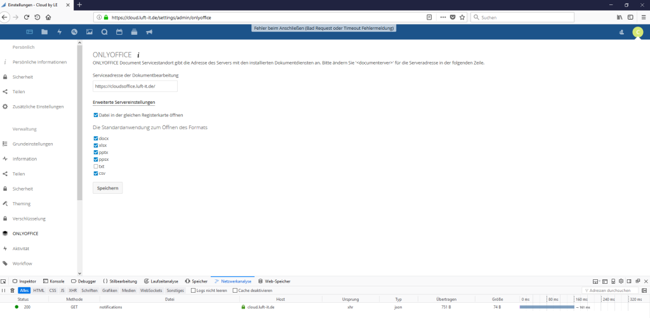Open Workflow settings in sidebar
Image resolution: width=650 pixels, height=318 pixels.
(22, 264)
